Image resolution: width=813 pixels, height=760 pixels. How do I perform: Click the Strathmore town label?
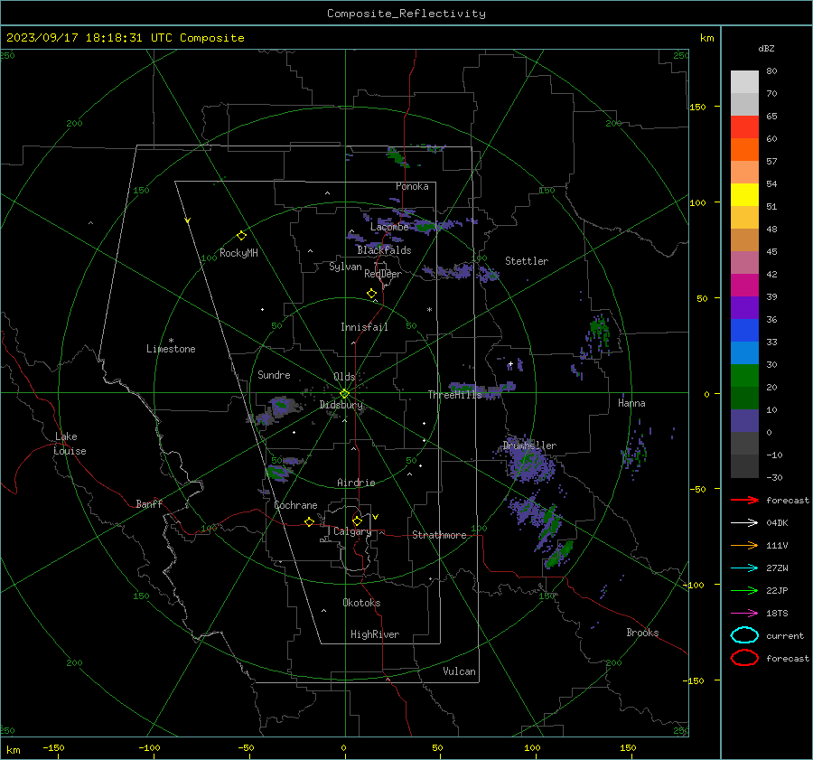coord(439,535)
